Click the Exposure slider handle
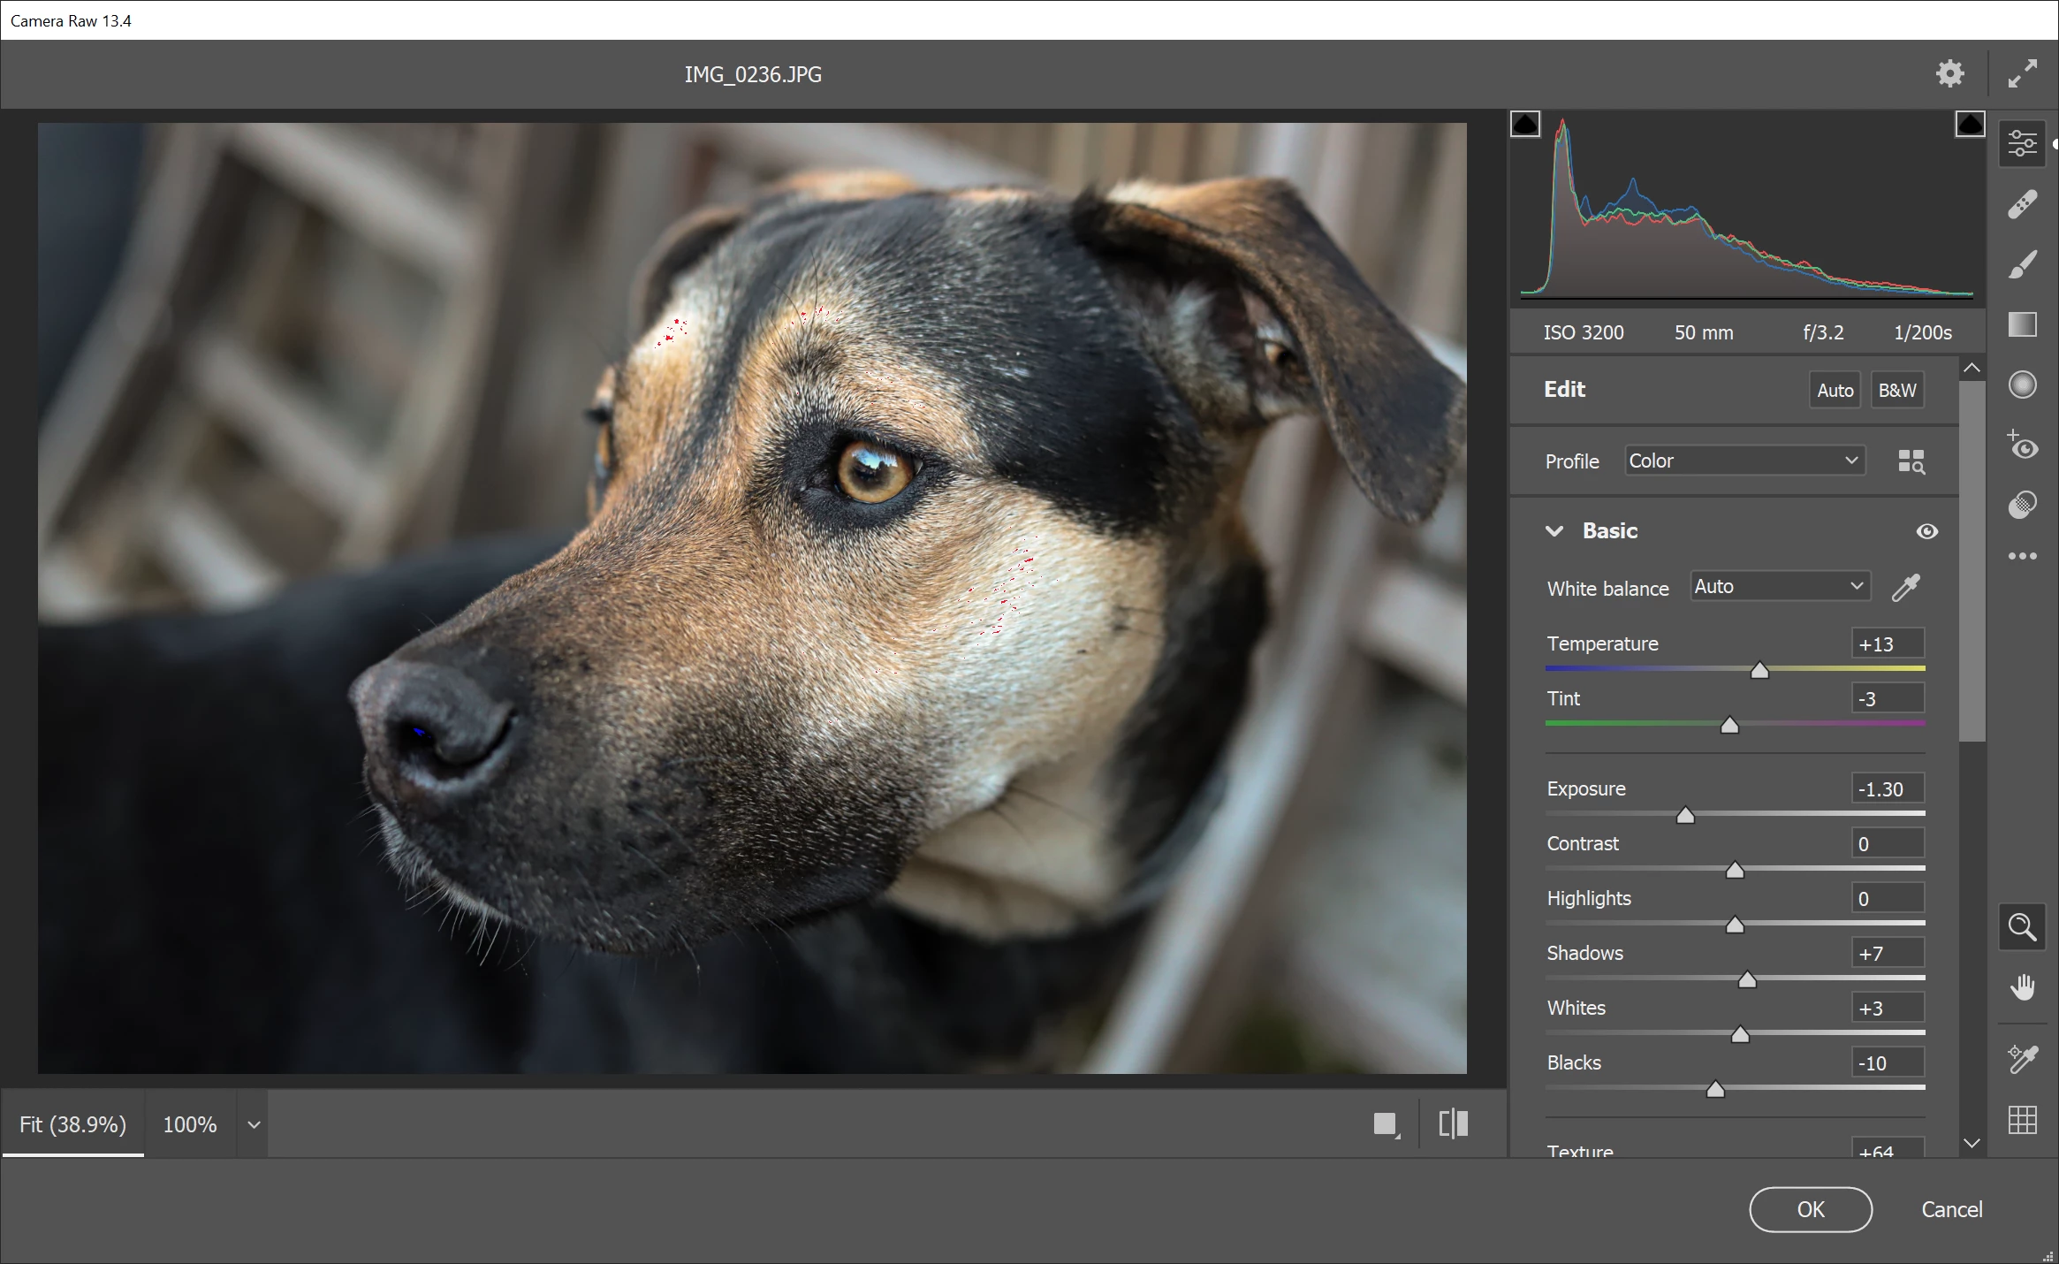Image resolution: width=2059 pixels, height=1264 pixels. click(x=1685, y=815)
